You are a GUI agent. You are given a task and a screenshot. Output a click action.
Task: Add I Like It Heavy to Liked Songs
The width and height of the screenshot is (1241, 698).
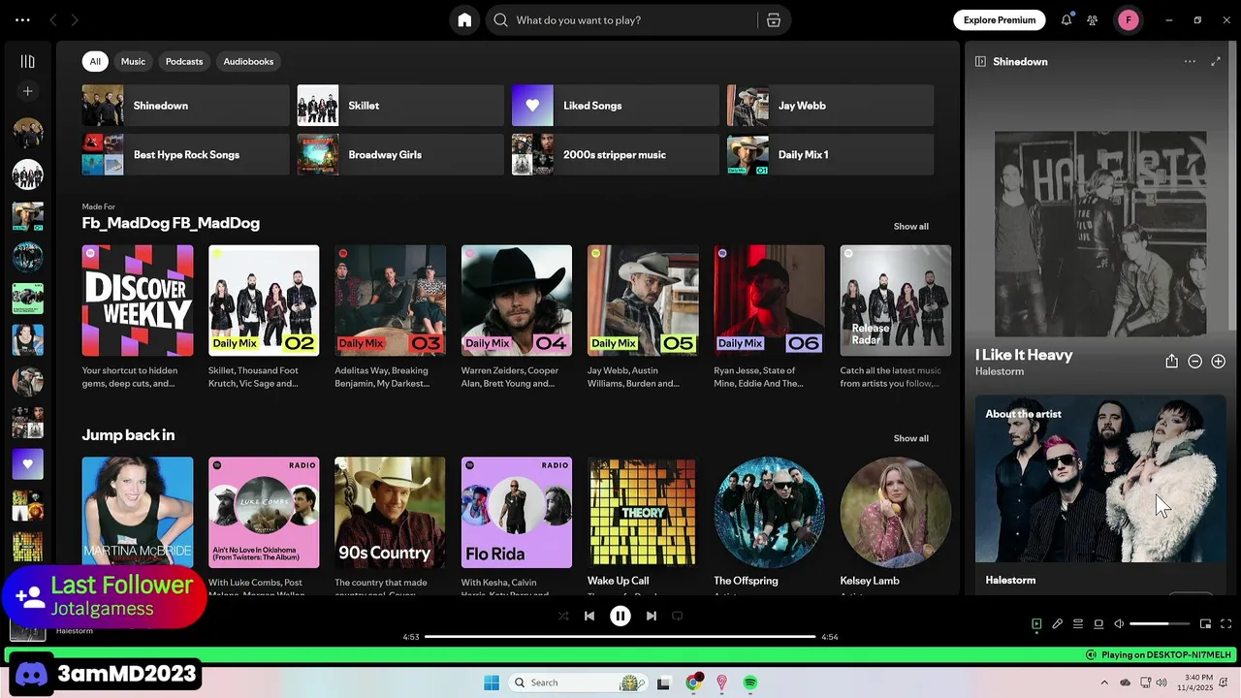pyautogui.click(x=1218, y=361)
